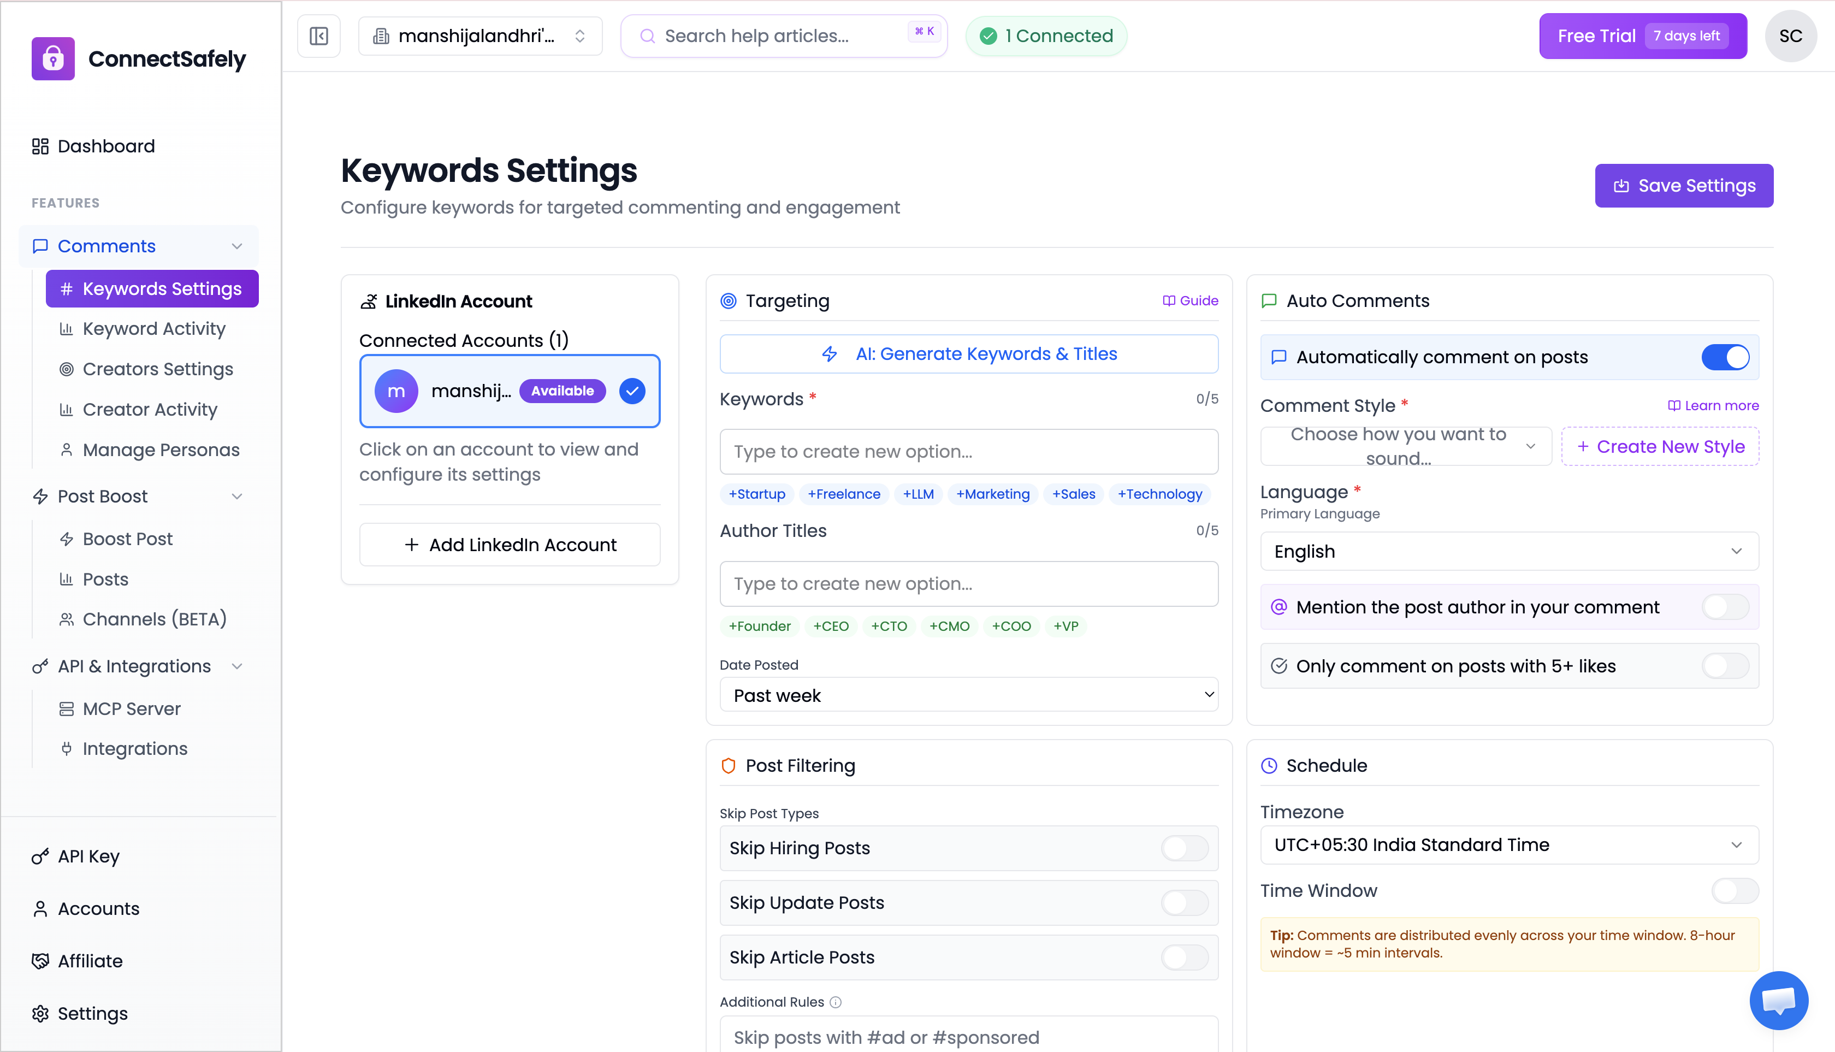Open the chat support bubble

[x=1779, y=1001]
